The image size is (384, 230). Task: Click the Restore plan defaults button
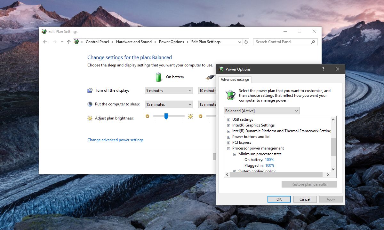point(309,184)
